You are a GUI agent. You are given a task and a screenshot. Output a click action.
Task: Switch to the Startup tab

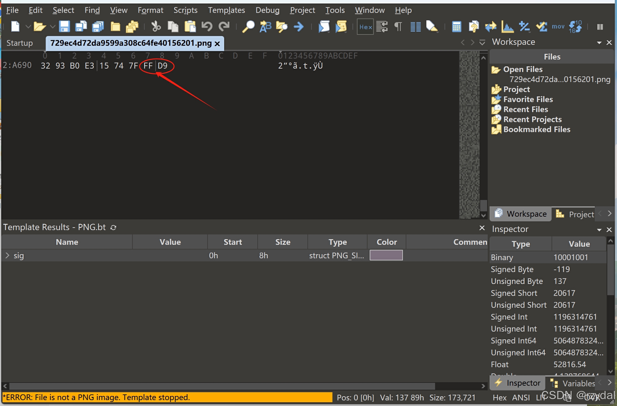point(19,43)
